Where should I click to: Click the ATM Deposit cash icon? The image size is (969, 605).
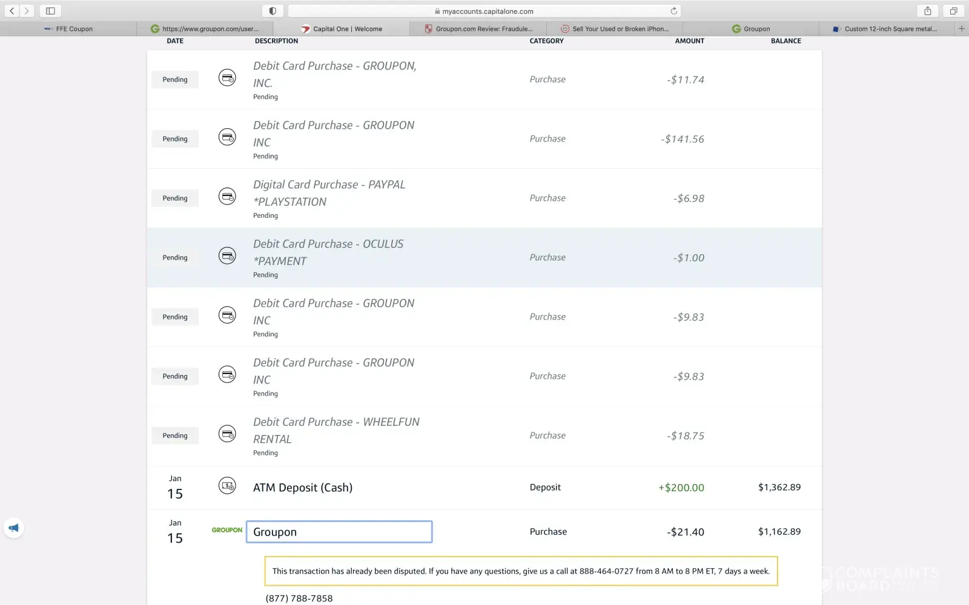click(227, 486)
